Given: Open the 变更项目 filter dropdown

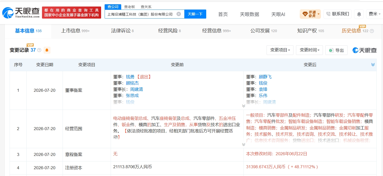Looking at the screenshot, I should pos(280,50).
